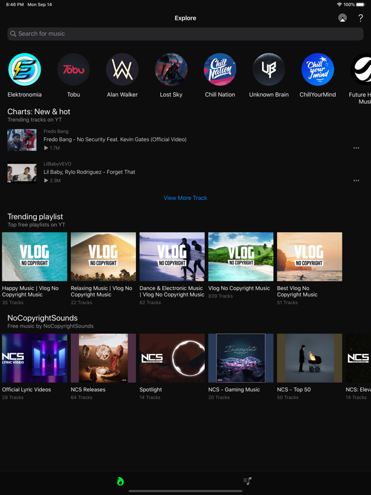Tap the Trending playlist heading

pos(35,217)
